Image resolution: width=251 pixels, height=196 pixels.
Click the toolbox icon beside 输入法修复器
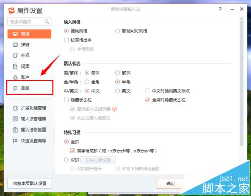[x=15, y=129]
